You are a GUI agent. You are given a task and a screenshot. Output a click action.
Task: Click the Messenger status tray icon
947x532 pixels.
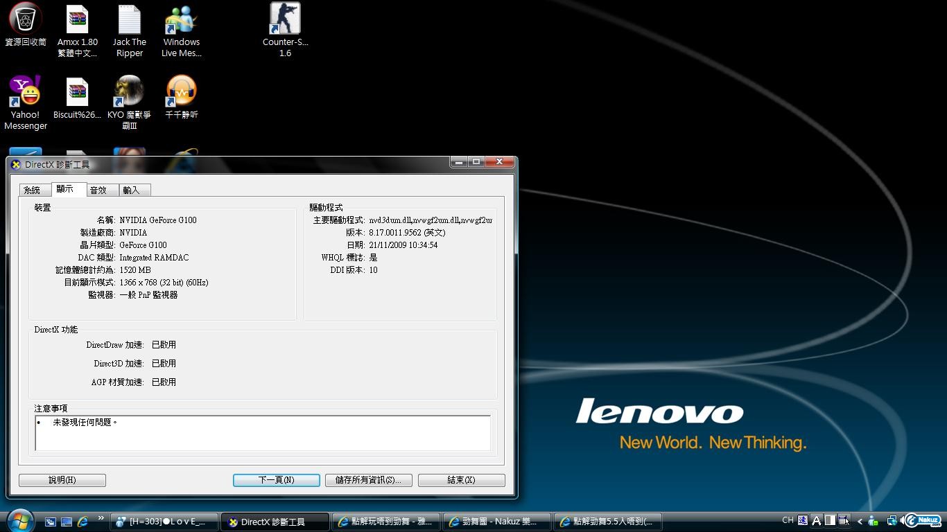[x=873, y=521]
